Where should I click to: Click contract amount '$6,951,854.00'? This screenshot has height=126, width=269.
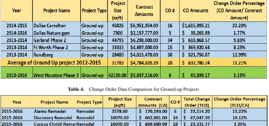coord(144,26)
